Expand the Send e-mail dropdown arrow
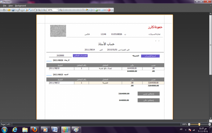The height and width of the screenshot is (133, 212). 105,10
